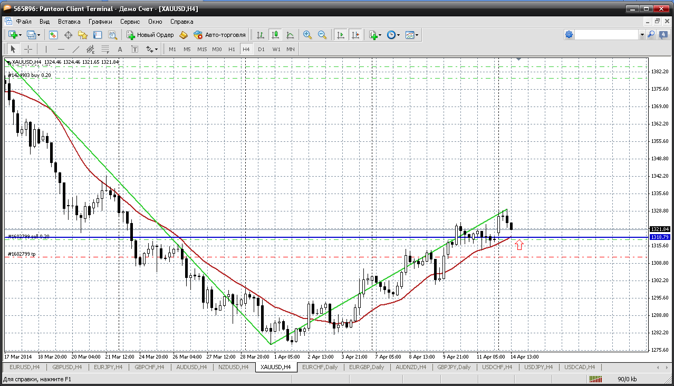Open the Data Window crosshair icon

click(x=68, y=35)
